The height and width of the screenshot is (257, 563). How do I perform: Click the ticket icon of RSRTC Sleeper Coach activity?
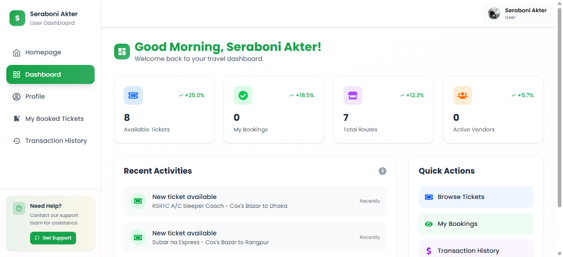pyautogui.click(x=138, y=201)
